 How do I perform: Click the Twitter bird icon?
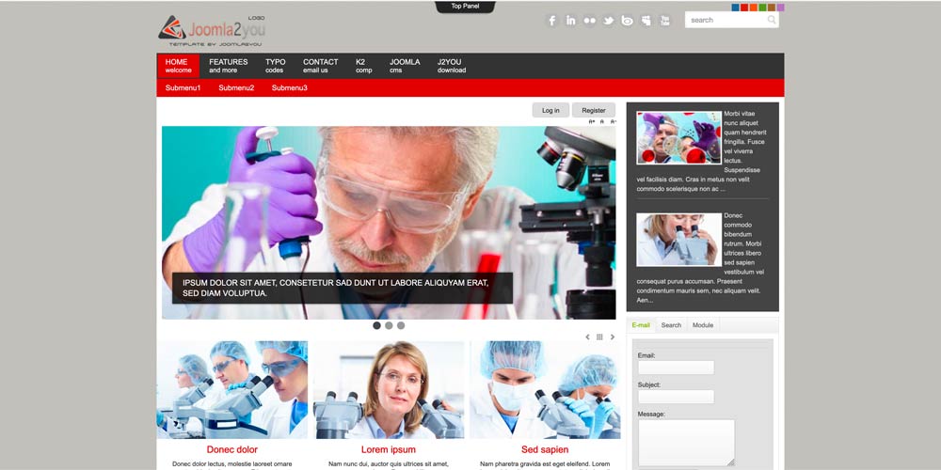tap(609, 21)
